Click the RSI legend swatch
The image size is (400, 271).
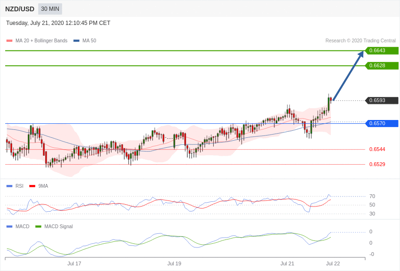pos(9,186)
